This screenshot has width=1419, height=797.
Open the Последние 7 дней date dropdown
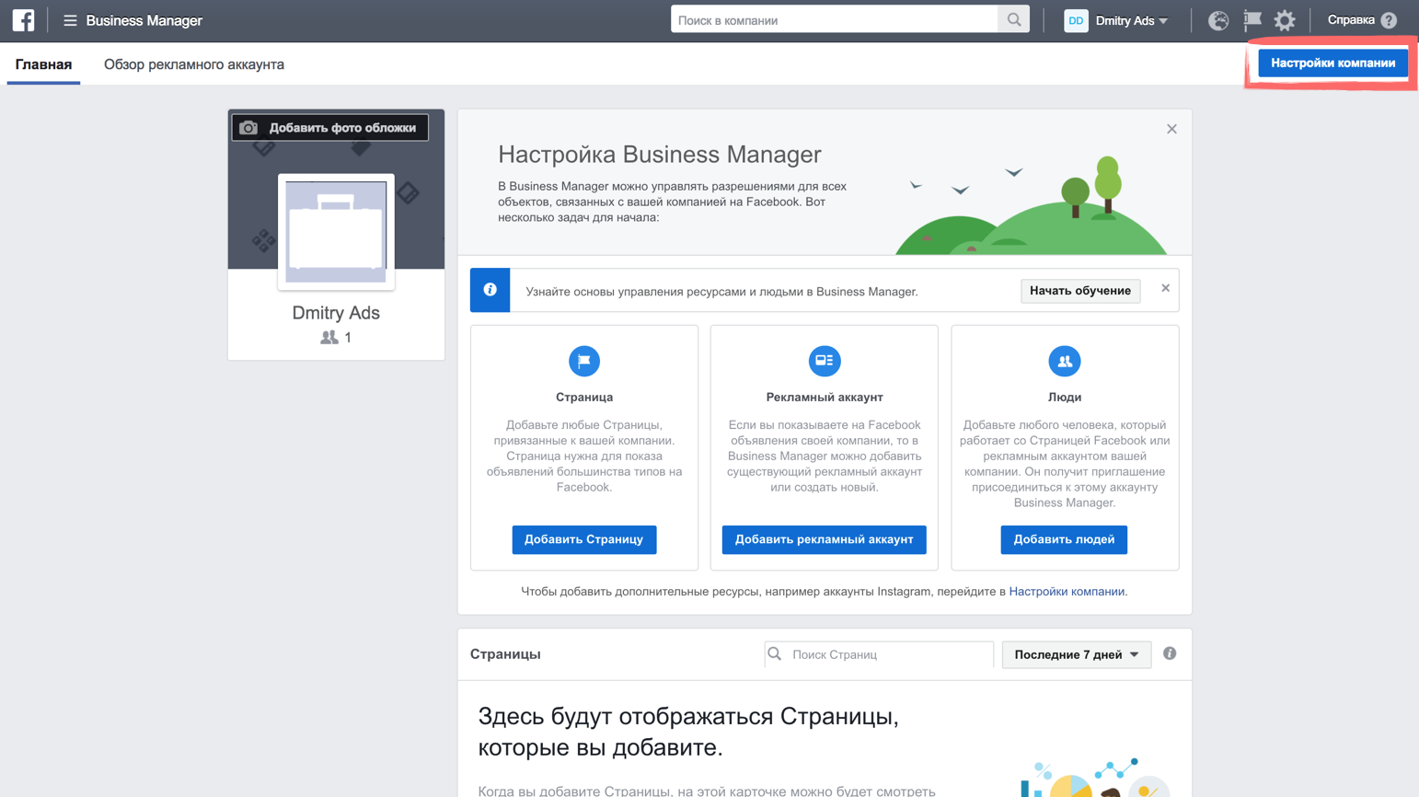(x=1077, y=654)
